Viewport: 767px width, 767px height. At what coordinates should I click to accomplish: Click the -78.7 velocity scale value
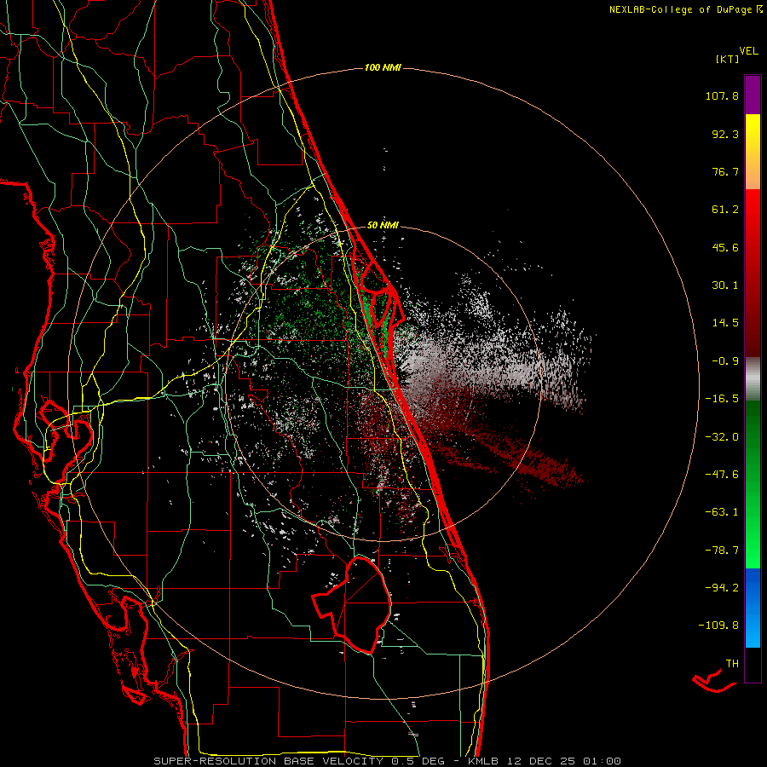coord(722,551)
